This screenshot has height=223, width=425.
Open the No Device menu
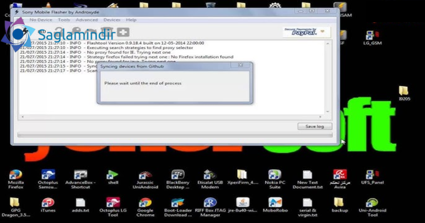pos(41,20)
